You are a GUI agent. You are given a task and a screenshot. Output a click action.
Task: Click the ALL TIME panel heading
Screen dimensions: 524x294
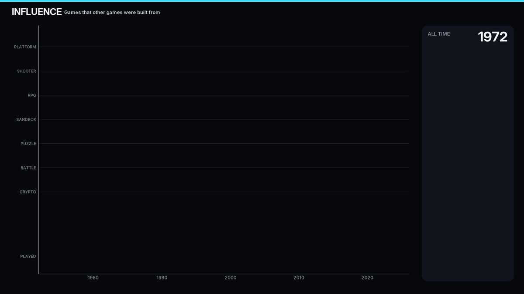point(439,34)
